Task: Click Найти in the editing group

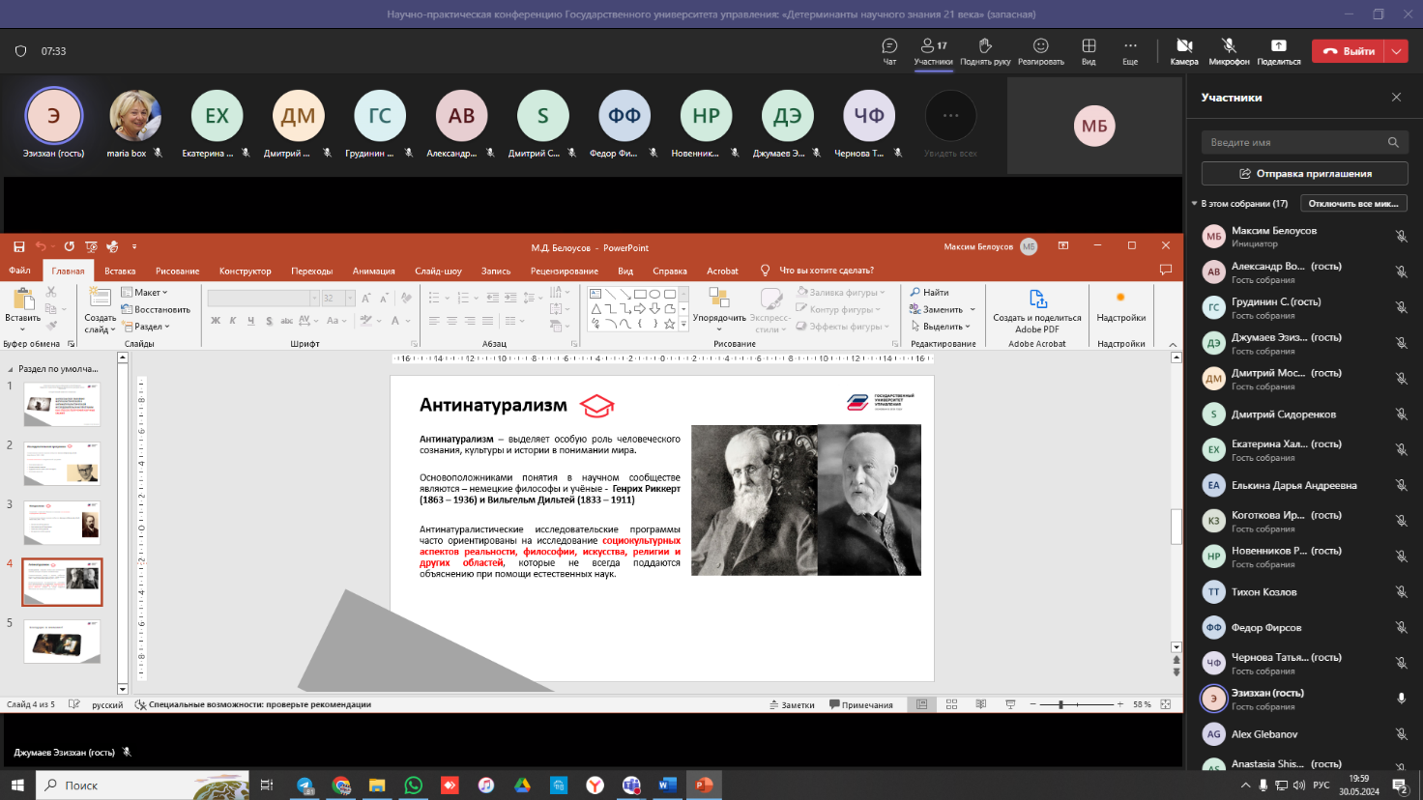Action: tap(930, 292)
